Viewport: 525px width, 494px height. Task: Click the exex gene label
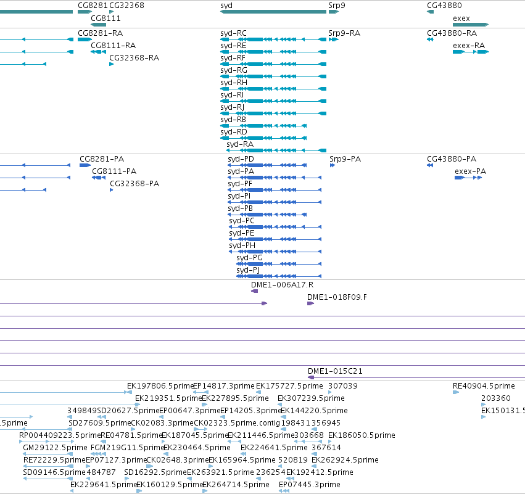click(461, 19)
